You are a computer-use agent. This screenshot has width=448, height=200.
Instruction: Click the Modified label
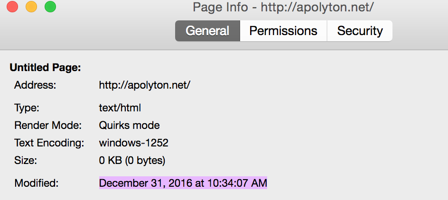tap(36, 183)
